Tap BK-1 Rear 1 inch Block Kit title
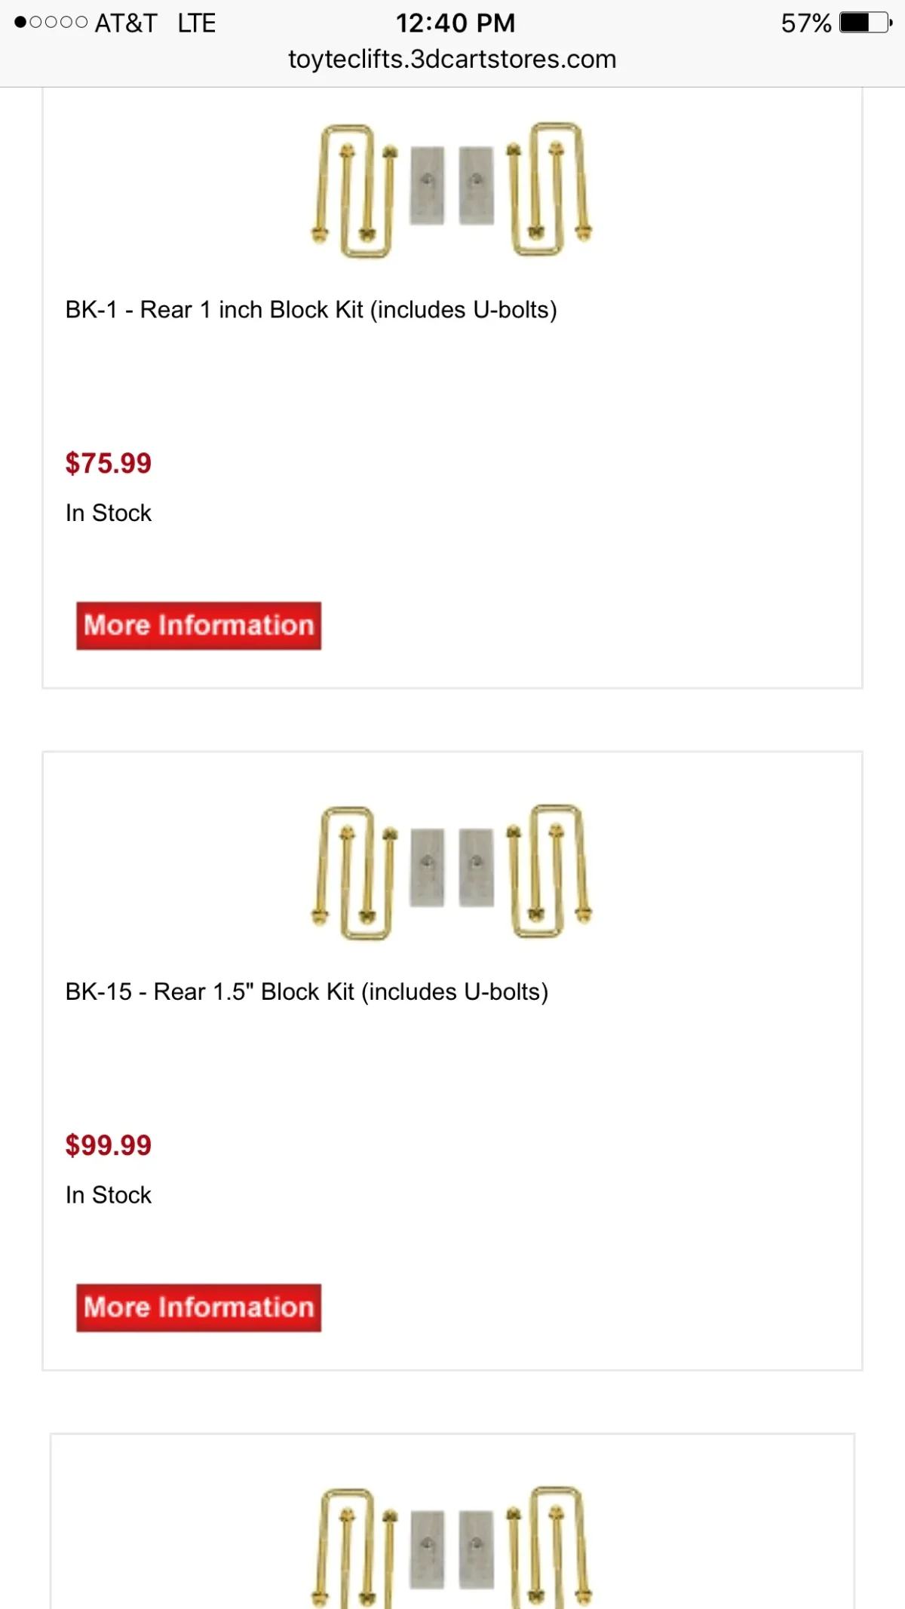 pos(311,310)
